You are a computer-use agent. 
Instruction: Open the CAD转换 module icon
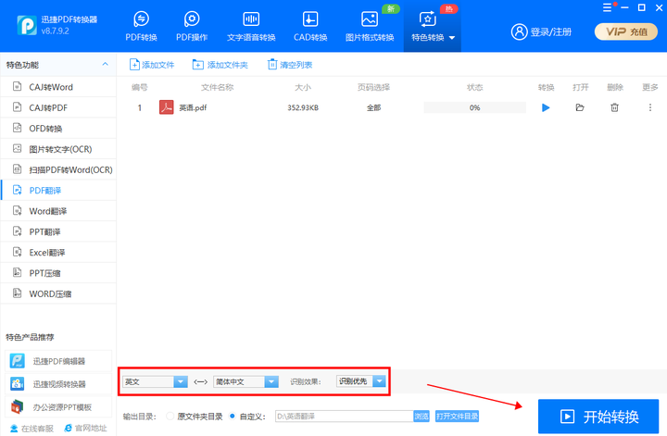[310, 19]
